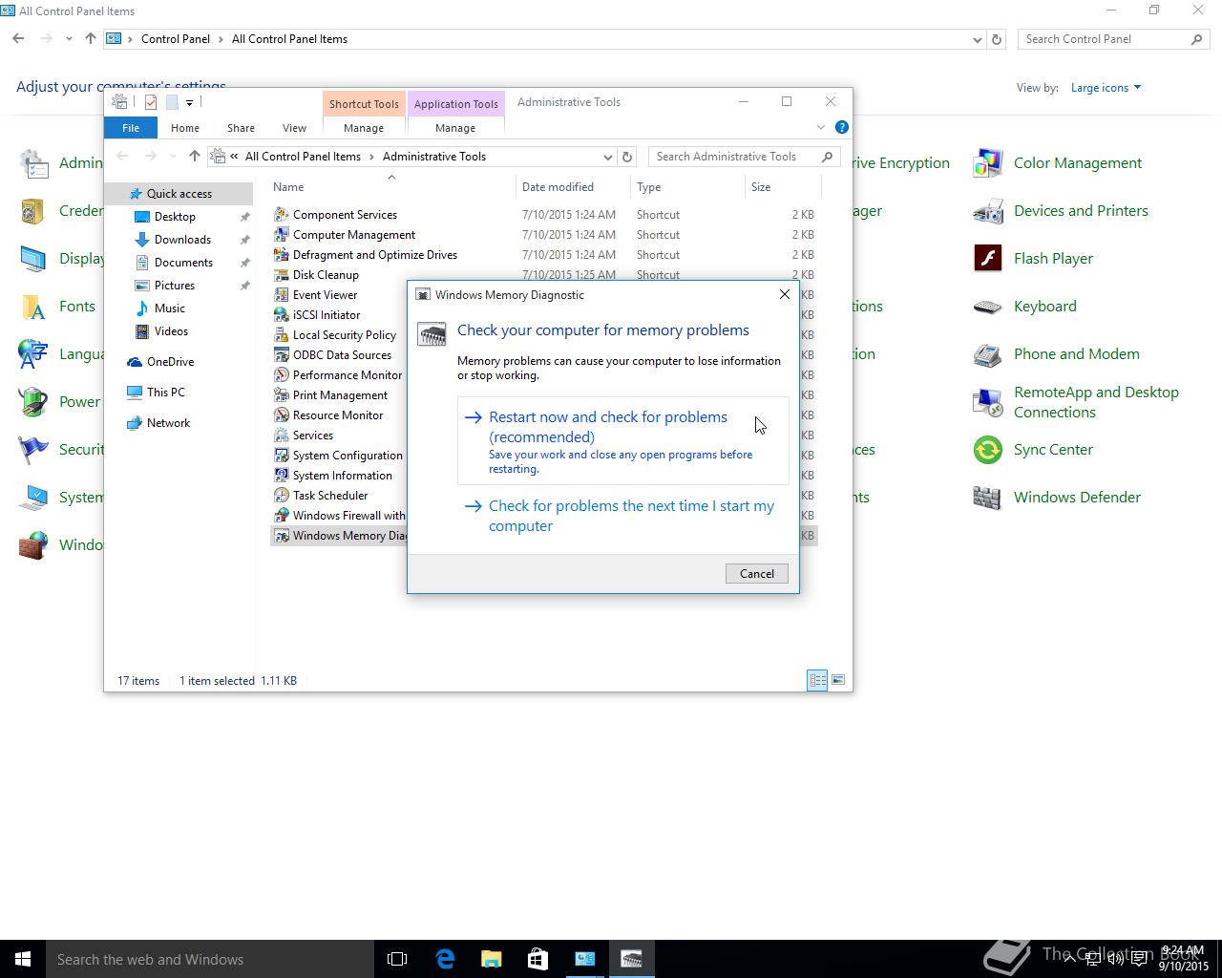Click the Color Management icon in Control Panel
1222x978 pixels.
click(x=987, y=163)
